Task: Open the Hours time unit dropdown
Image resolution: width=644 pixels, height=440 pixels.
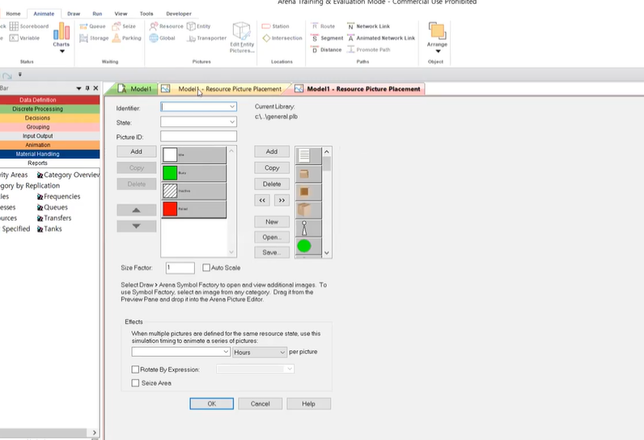Action: point(282,352)
